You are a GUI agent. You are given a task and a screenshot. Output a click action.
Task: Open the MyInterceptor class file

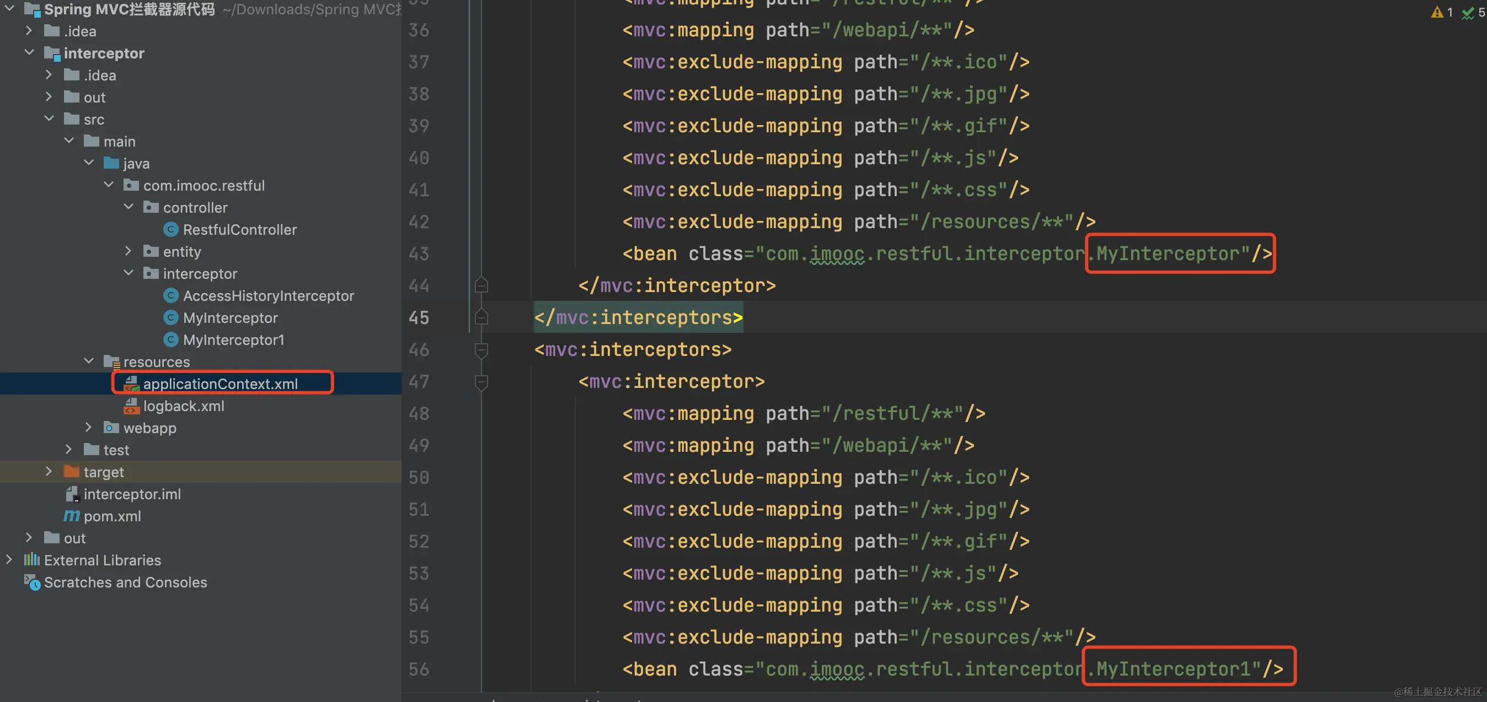[230, 318]
